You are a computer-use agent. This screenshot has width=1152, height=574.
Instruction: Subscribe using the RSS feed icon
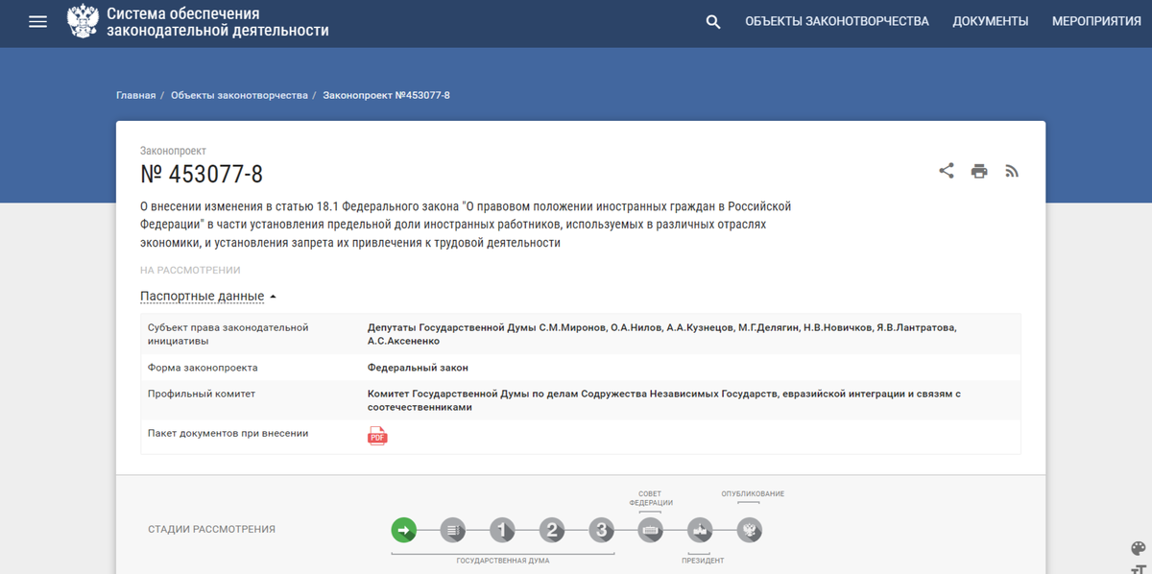(1012, 170)
